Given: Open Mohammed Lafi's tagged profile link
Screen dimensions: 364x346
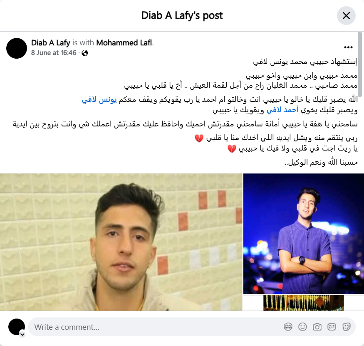Looking at the screenshot, I should (x=124, y=43).
